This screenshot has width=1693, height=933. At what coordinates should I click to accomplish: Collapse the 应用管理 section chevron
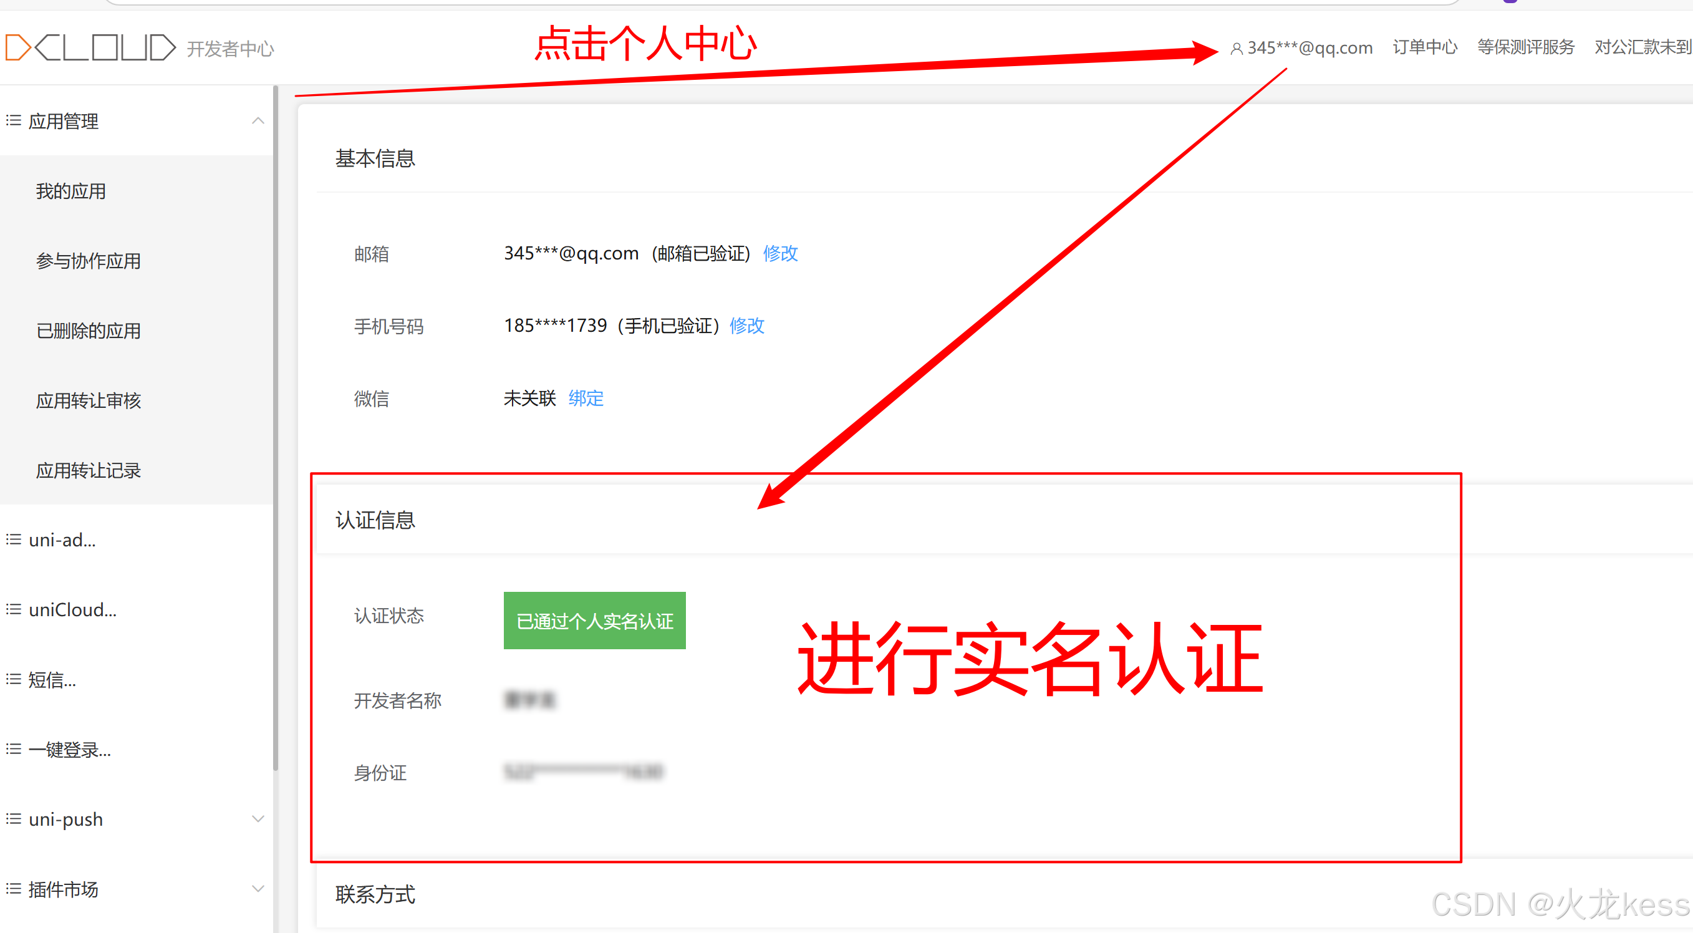click(258, 121)
